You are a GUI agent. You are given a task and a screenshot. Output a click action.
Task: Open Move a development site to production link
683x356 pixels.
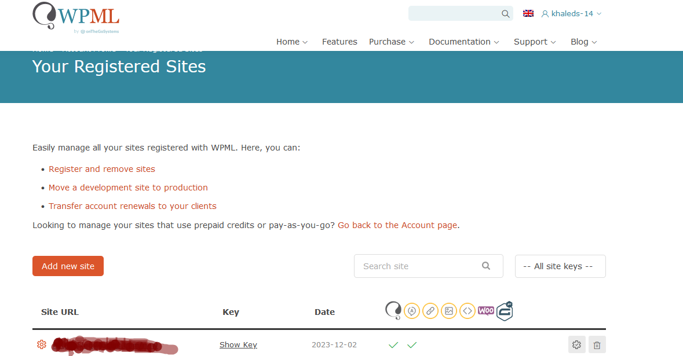(x=128, y=188)
